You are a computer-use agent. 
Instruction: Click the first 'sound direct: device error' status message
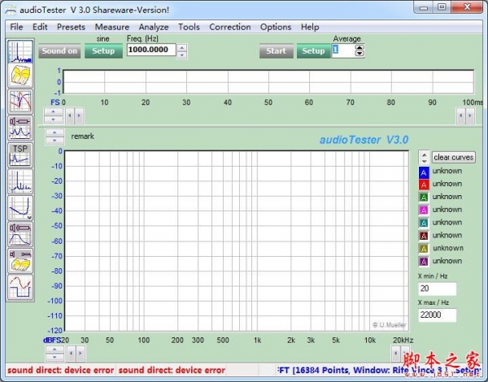point(61,370)
